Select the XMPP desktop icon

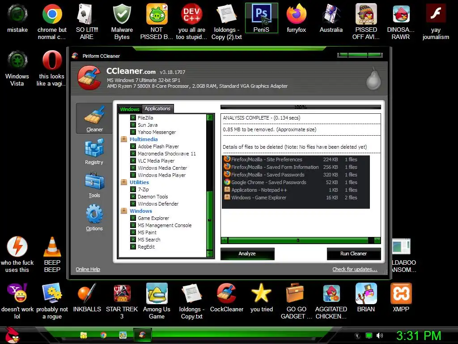click(401, 297)
